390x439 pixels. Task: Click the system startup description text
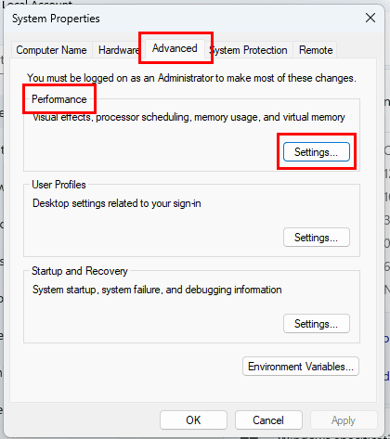[157, 290]
